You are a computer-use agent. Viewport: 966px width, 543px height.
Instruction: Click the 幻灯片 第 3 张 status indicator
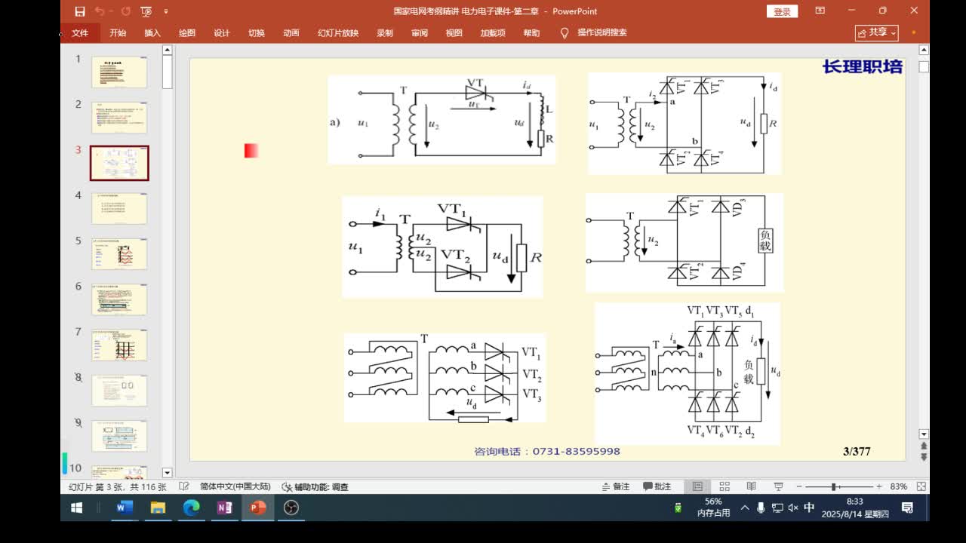(118, 487)
